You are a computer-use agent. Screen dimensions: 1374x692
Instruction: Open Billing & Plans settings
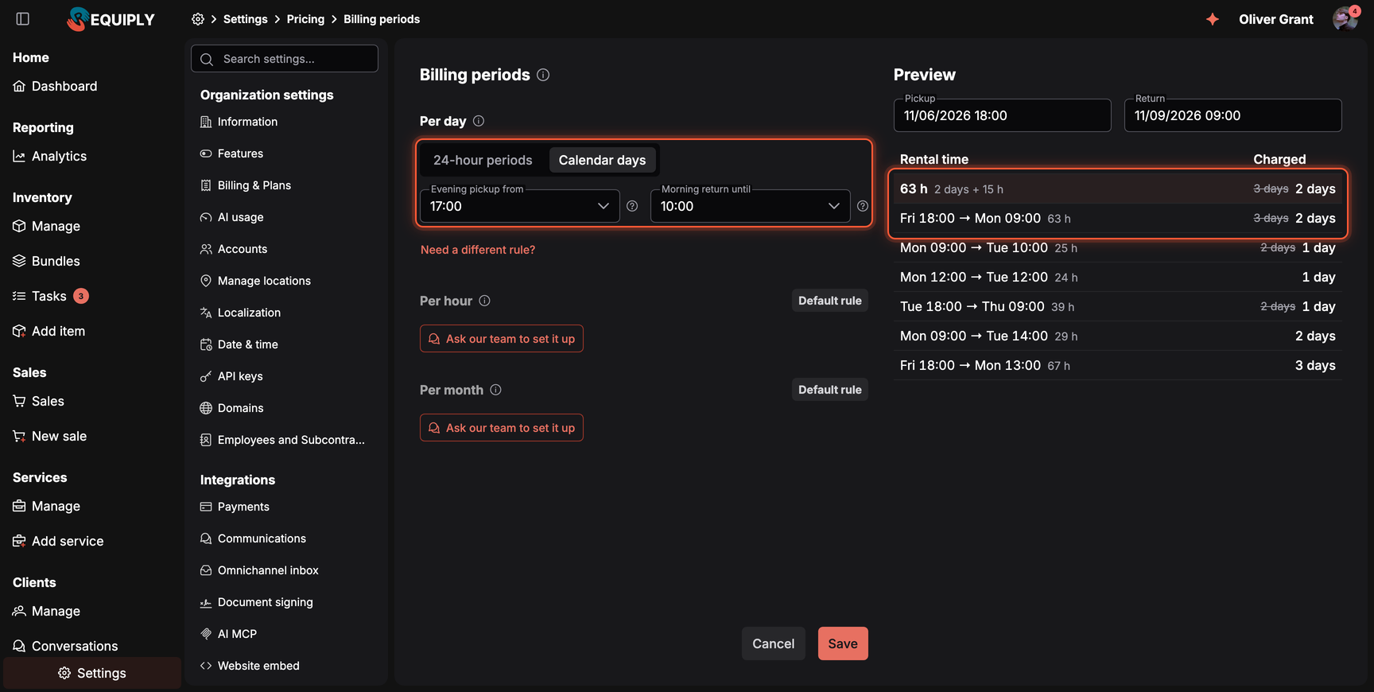pos(246,185)
